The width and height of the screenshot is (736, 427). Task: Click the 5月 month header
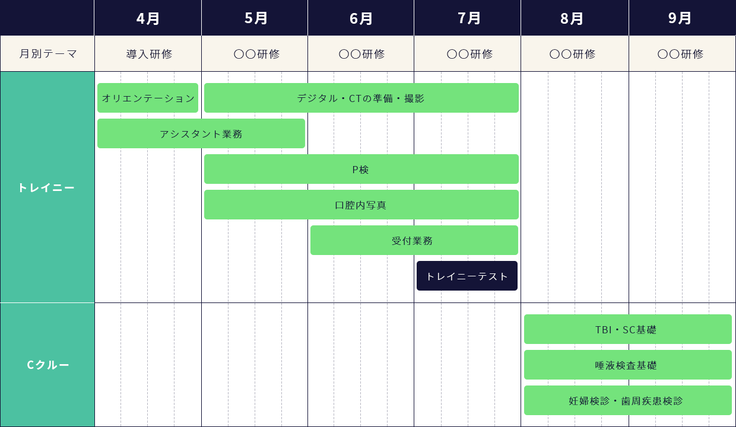pyautogui.click(x=255, y=18)
